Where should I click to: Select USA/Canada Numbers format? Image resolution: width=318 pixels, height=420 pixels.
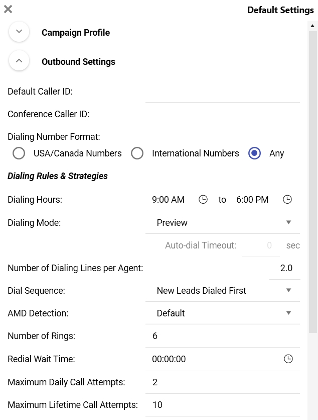[19, 153]
